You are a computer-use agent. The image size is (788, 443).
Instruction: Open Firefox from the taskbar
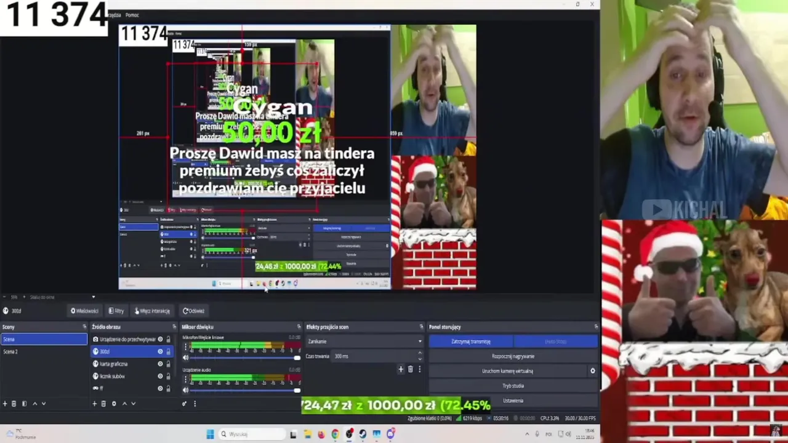point(321,434)
